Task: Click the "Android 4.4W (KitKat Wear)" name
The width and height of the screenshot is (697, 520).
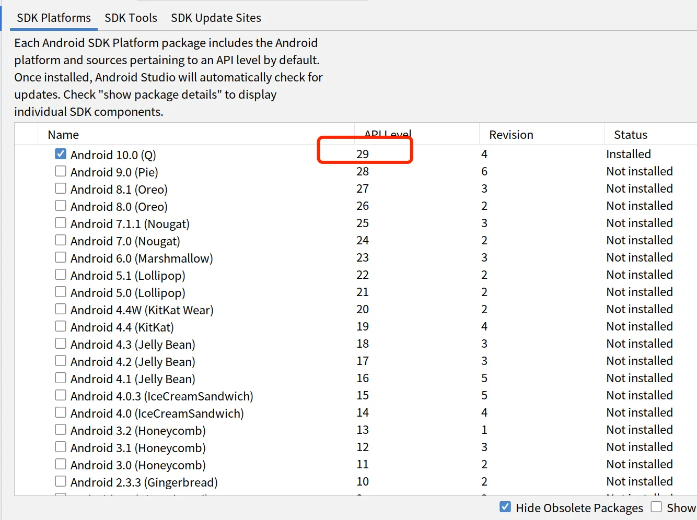Action: click(142, 310)
